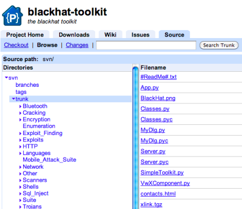This screenshot has width=242, height=209.
Task: Click the Directories pane header
Action: coord(18,68)
